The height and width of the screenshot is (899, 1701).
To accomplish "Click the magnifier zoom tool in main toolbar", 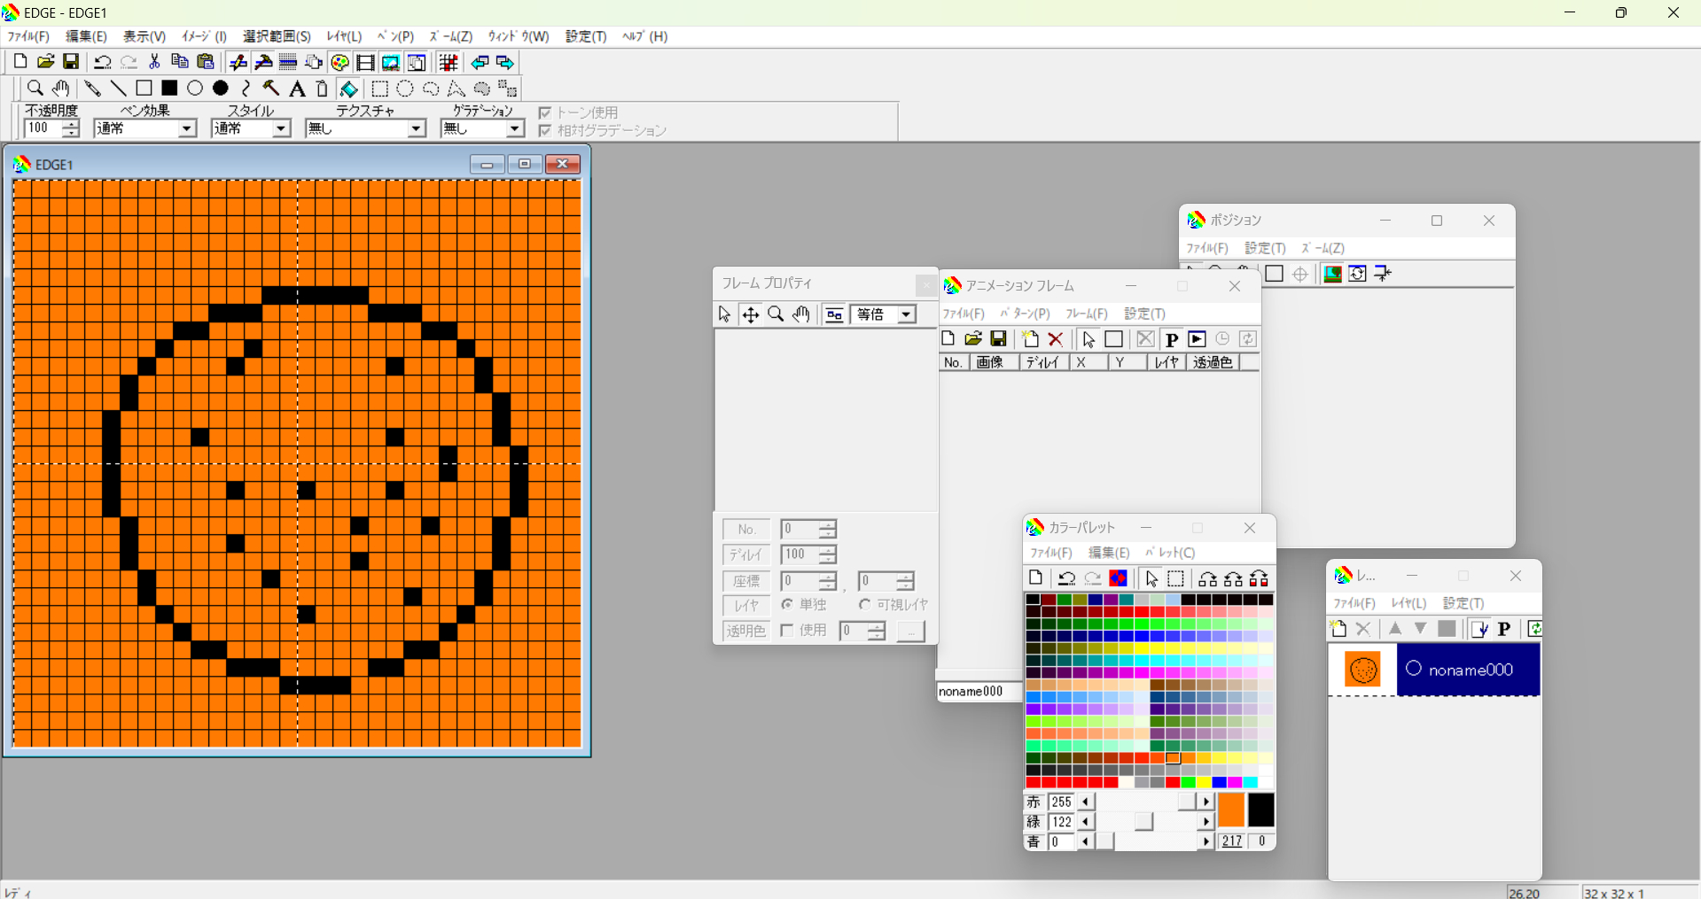I will click(x=35, y=89).
